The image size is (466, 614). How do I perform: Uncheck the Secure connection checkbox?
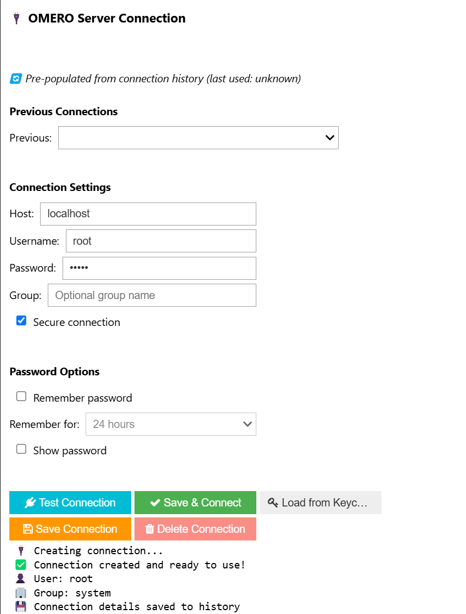coord(21,321)
